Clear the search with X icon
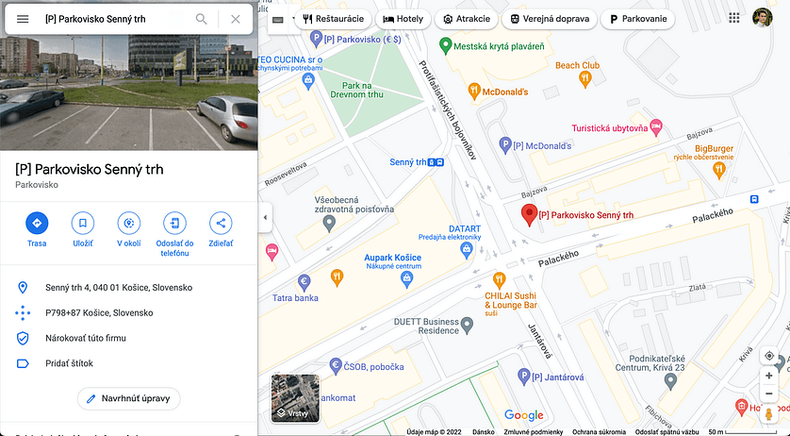The height and width of the screenshot is (436, 790). click(x=236, y=19)
